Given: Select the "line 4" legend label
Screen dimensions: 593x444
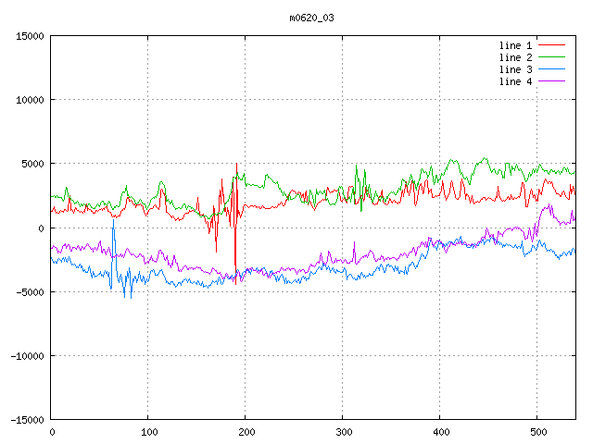Looking at the screenshot, I should [x=516, y=81].
